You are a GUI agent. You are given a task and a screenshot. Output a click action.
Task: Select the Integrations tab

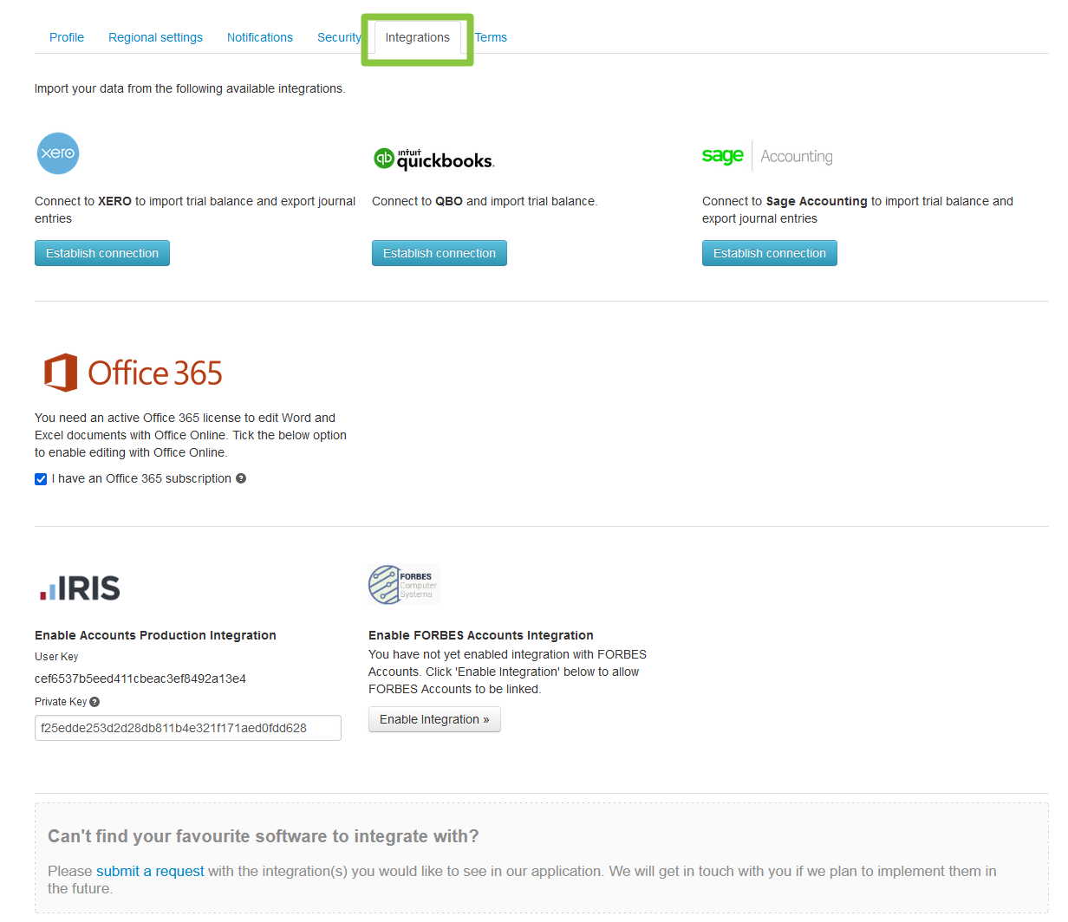pos(418,37)
